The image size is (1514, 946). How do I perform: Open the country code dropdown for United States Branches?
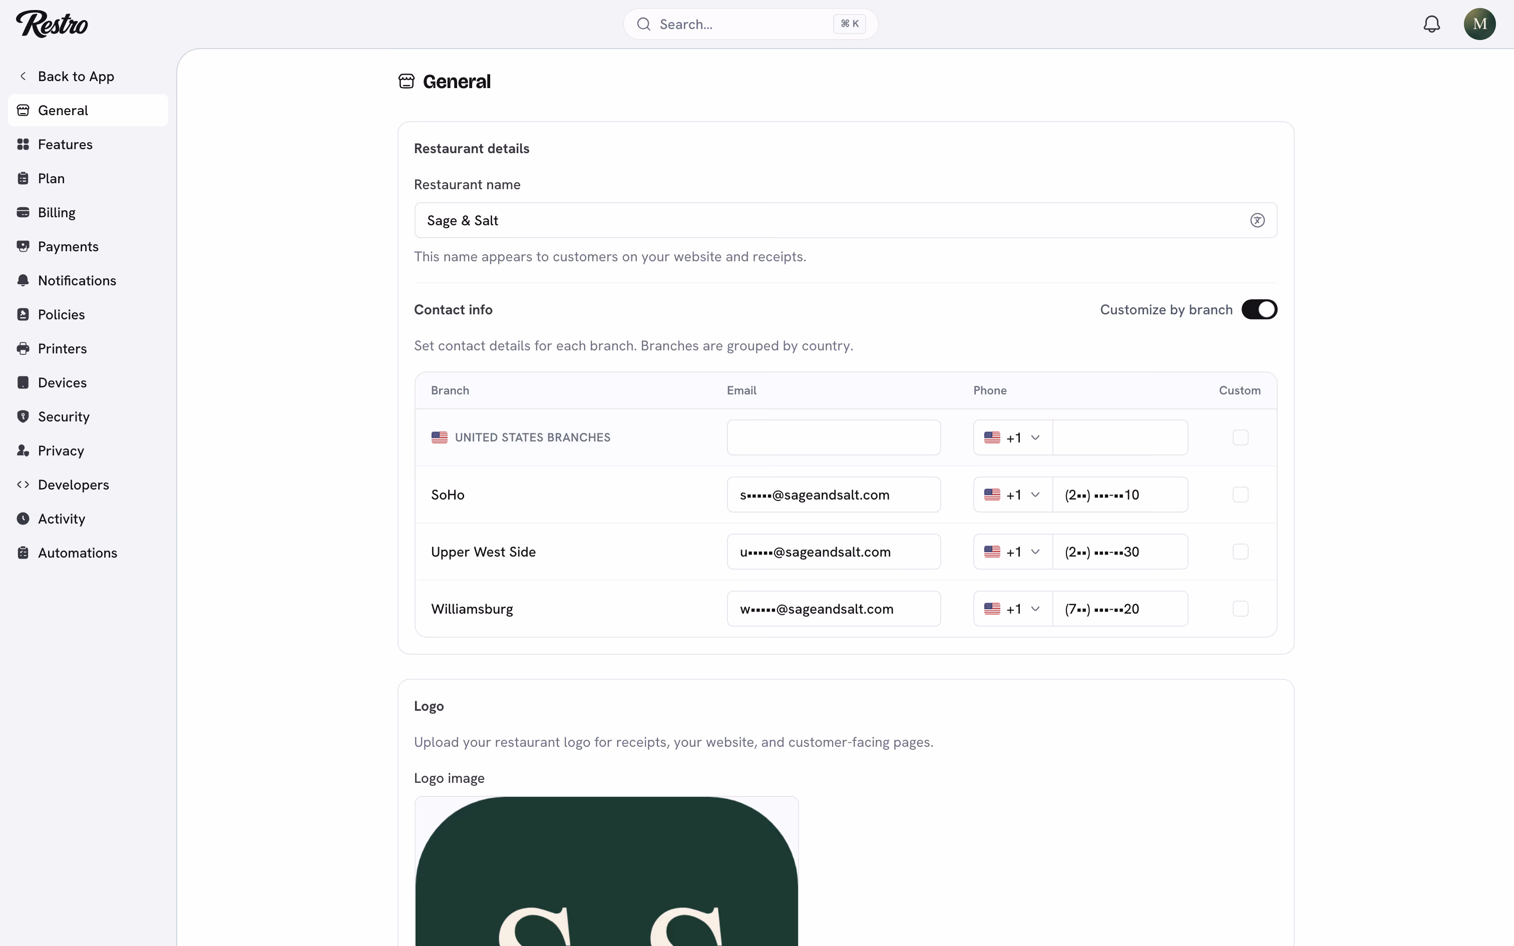click(x=1013, y=437)
